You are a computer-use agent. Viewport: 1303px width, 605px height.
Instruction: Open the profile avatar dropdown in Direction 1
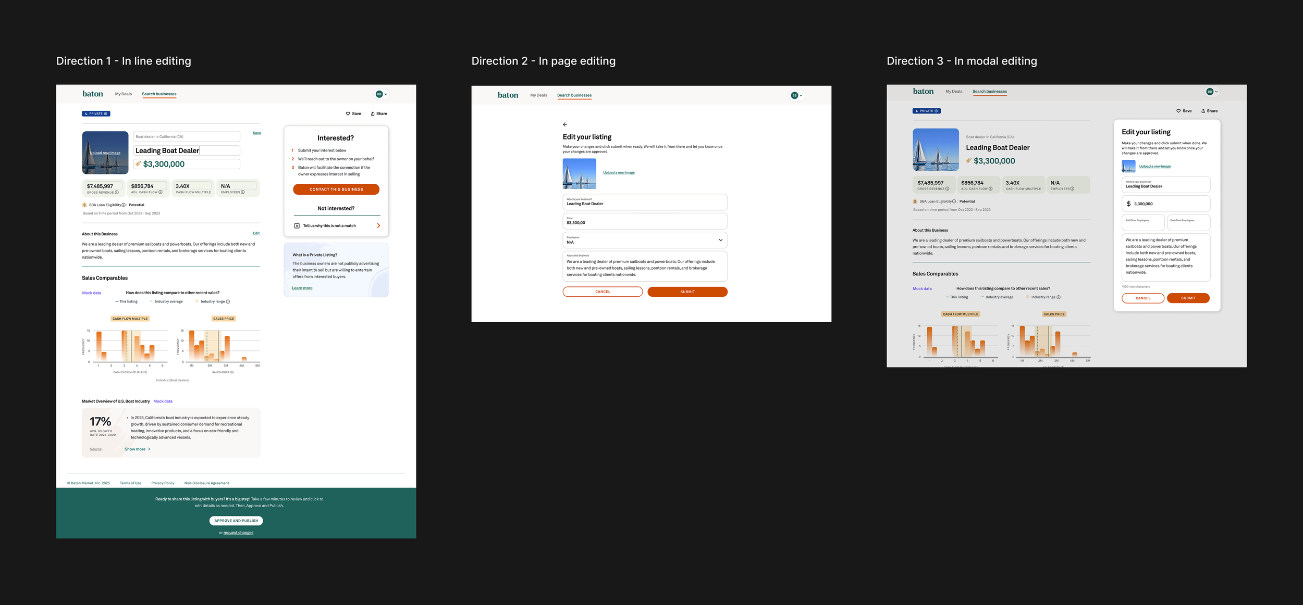[x=382, y=94]
